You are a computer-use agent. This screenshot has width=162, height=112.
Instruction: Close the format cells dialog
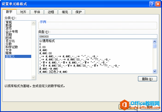[158, 4]
